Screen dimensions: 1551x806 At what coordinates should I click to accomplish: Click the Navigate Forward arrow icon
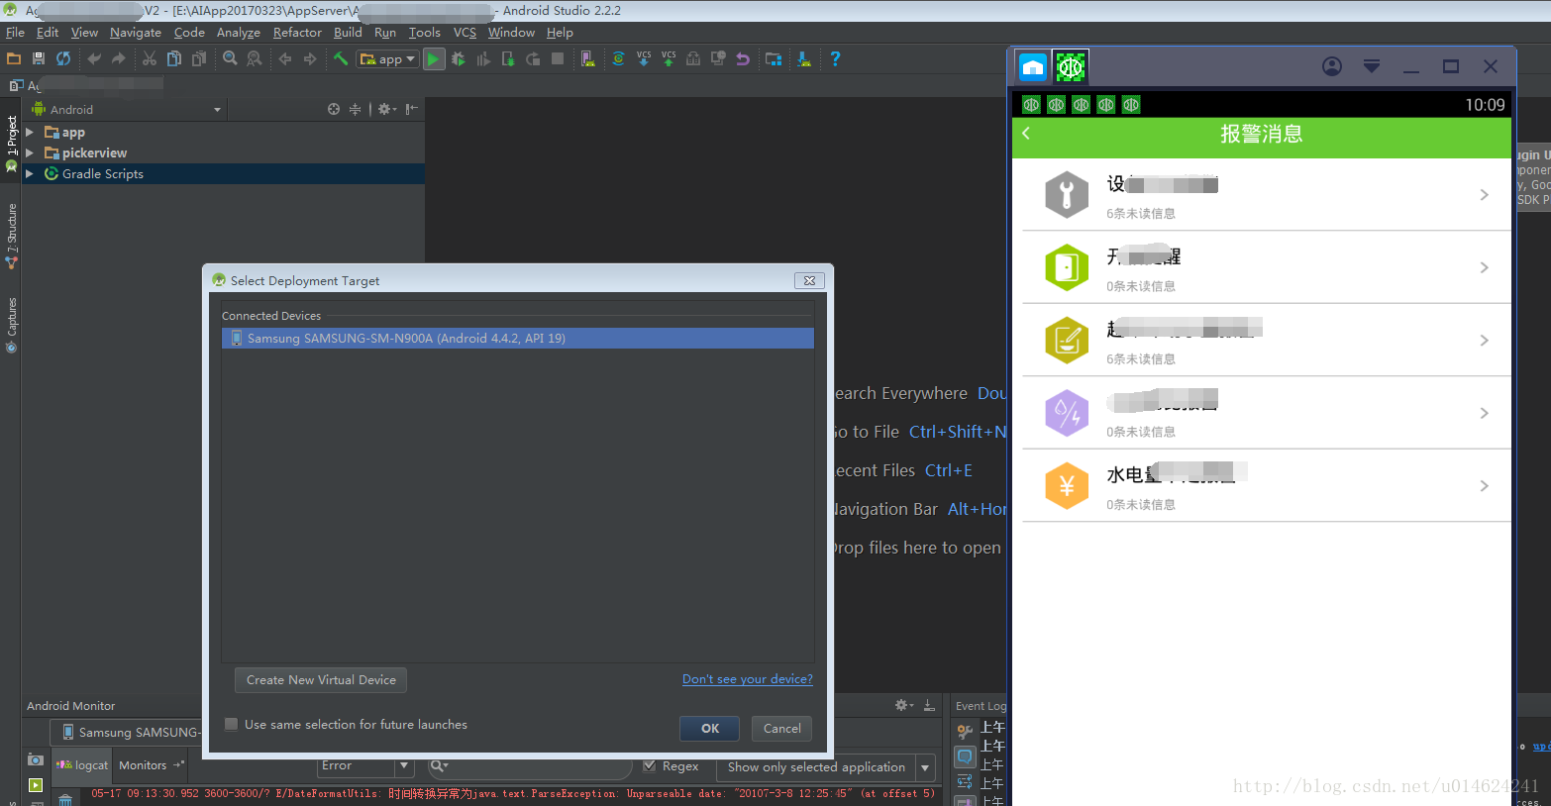(x=310, y=59)
